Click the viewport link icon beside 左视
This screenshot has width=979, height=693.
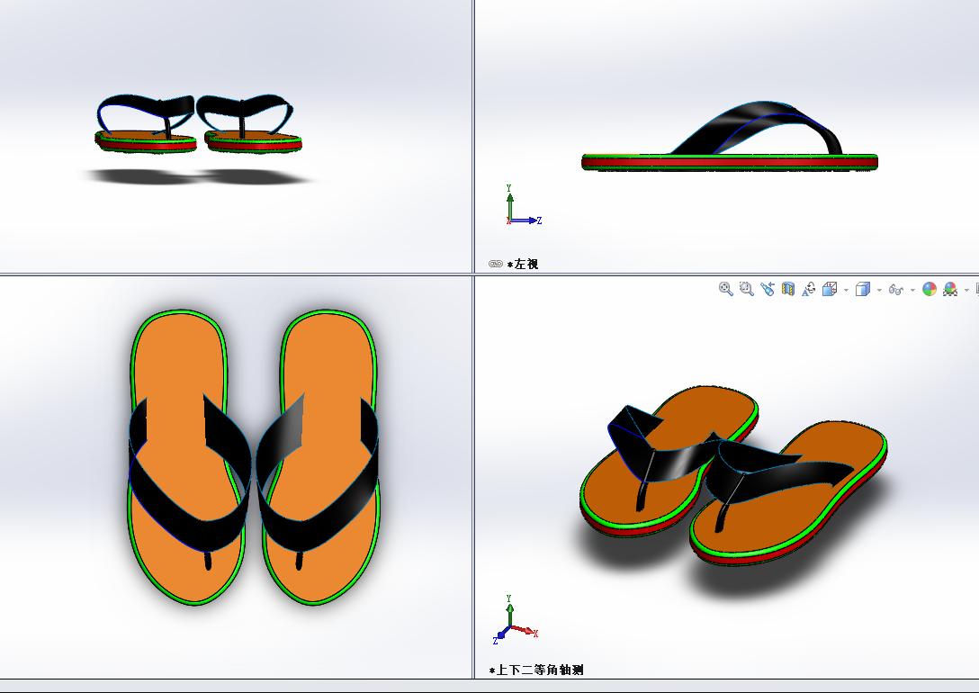pyautogui.click(x=496, y=264)
